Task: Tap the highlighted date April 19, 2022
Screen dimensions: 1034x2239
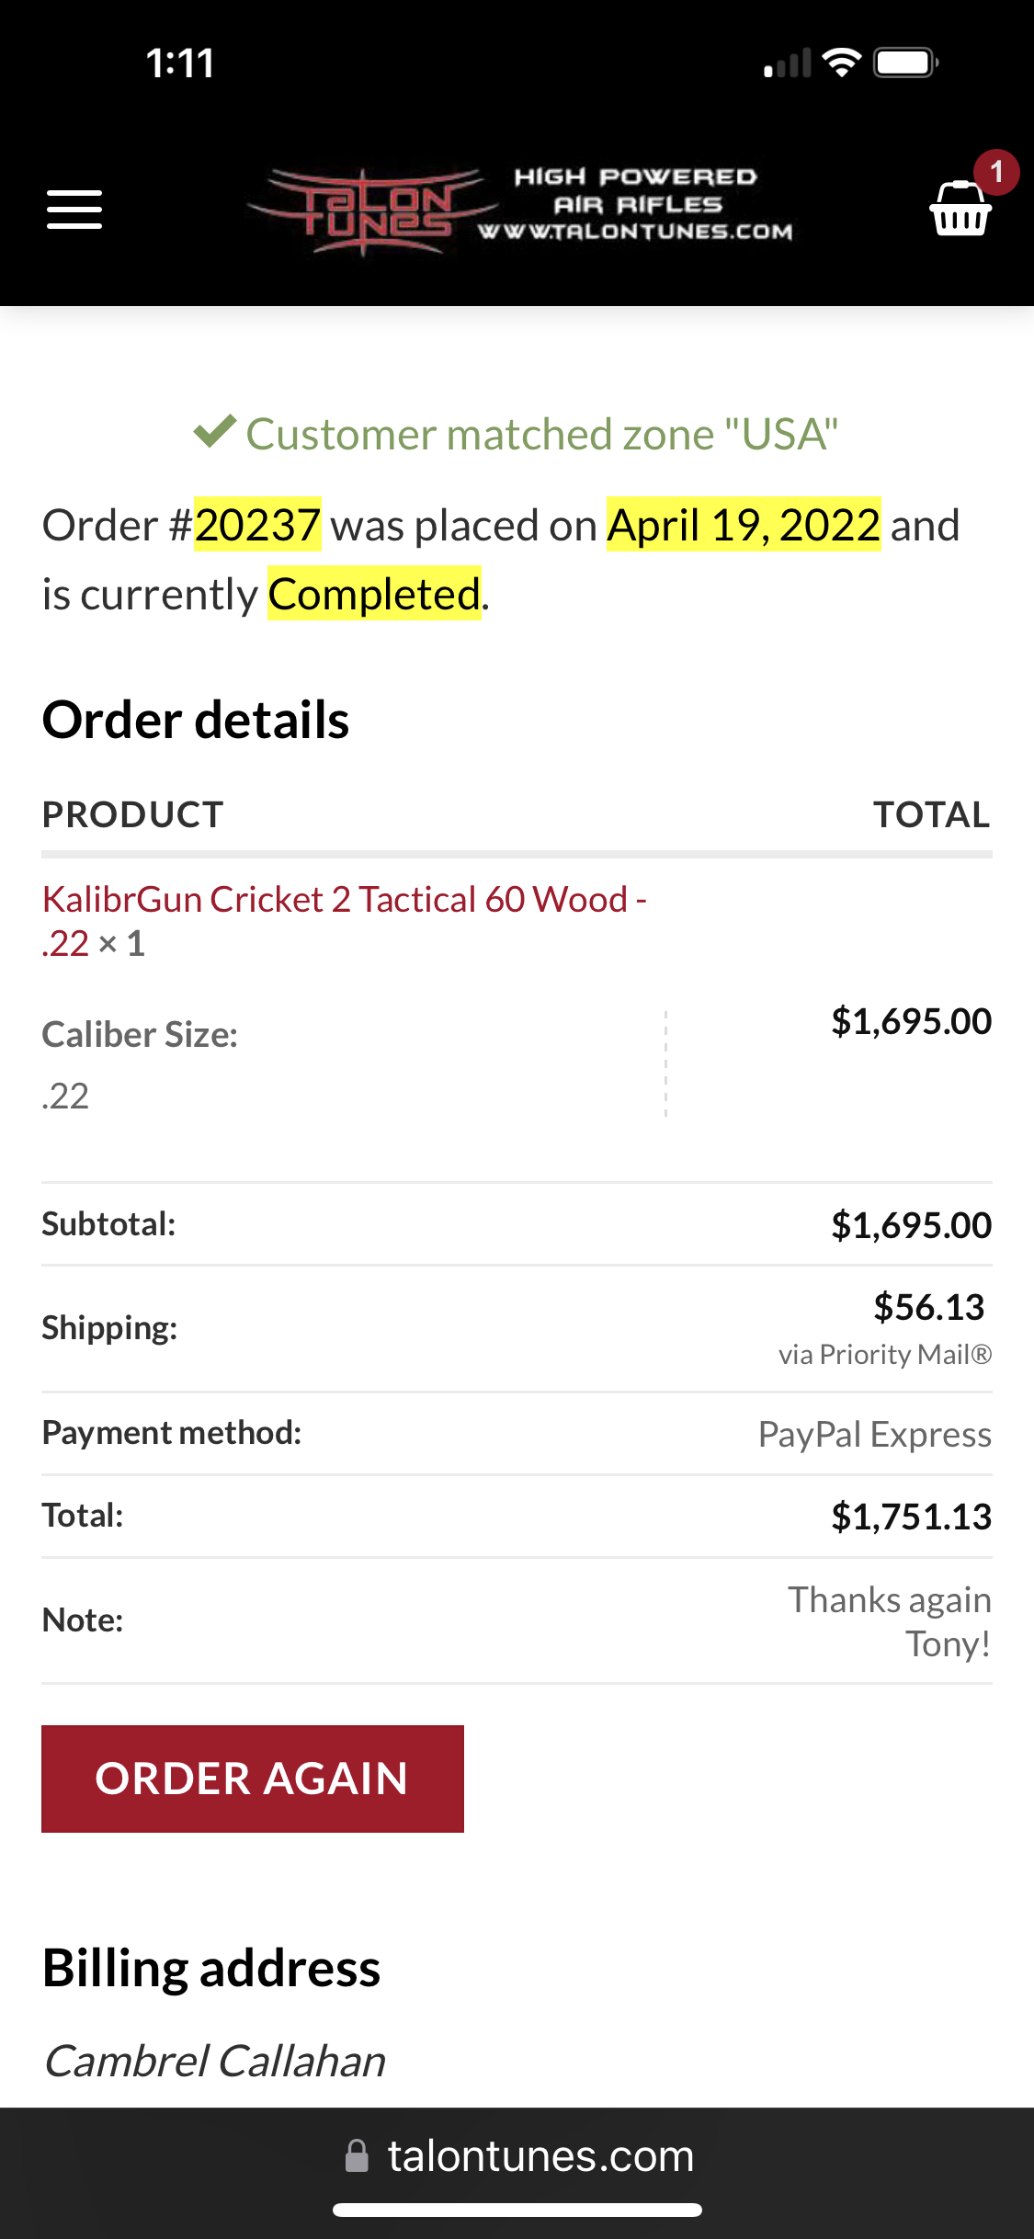Action: [x=744, y=525]
